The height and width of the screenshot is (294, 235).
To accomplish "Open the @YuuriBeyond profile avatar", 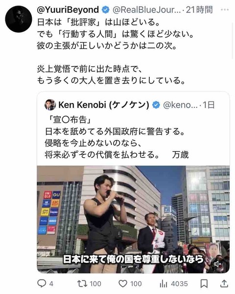I will (x=19, y=19).
